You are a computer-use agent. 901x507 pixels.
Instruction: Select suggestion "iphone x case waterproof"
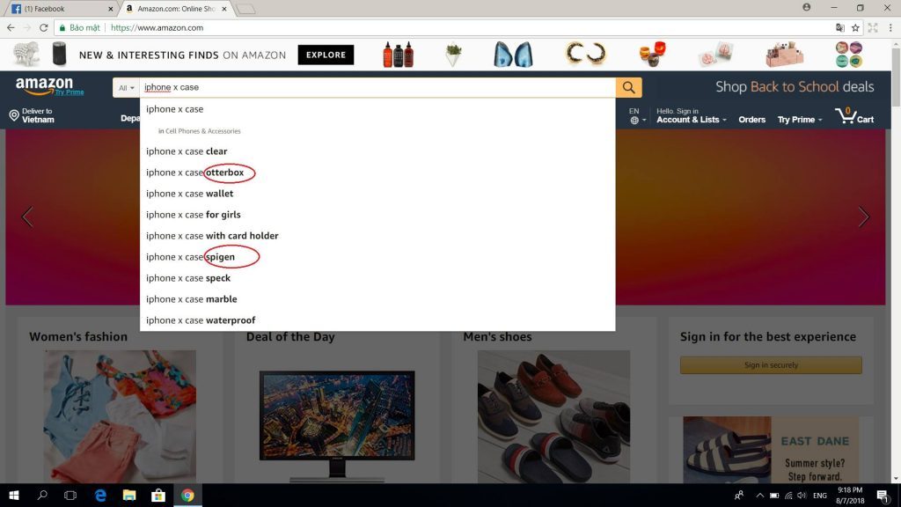[377, 320]
